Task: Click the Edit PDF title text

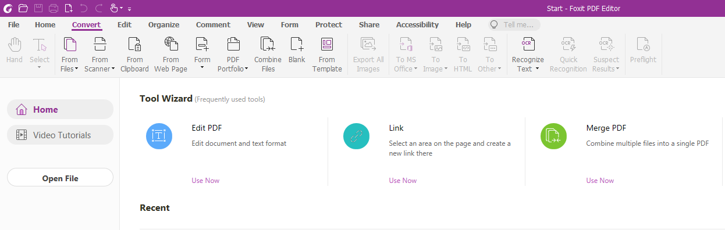Action: click(207, 128)
